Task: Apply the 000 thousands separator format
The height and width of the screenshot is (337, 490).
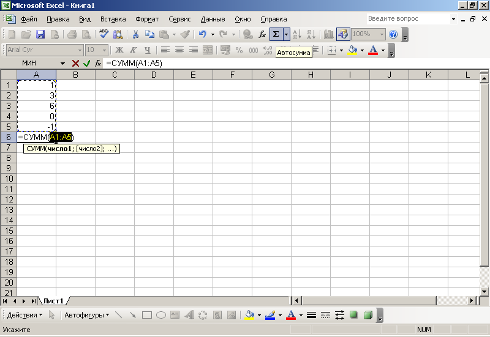Action: point(253,50)
